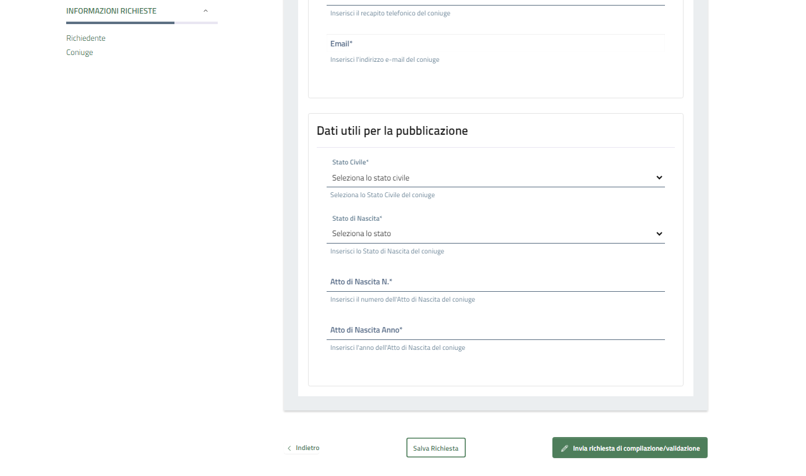This screenshot has width=806, height=476.
Task: Click the pencil icon in Invia button
Action: [564, 449]
